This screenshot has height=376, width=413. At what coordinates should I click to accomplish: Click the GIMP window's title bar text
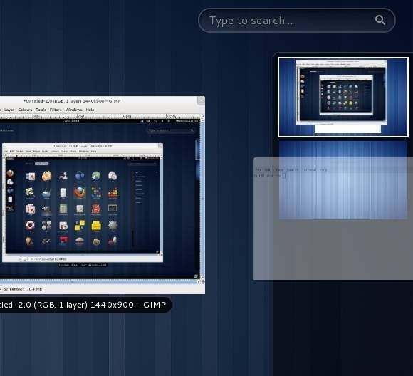coord(72,101)
